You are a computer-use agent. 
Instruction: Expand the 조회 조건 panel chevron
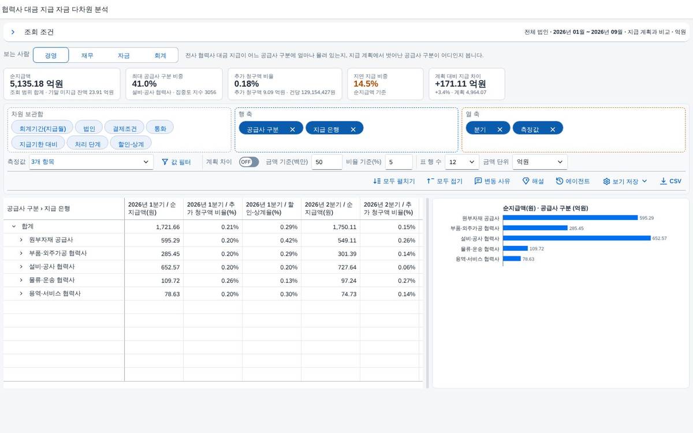pyautogui.click(x=13, y=32)
